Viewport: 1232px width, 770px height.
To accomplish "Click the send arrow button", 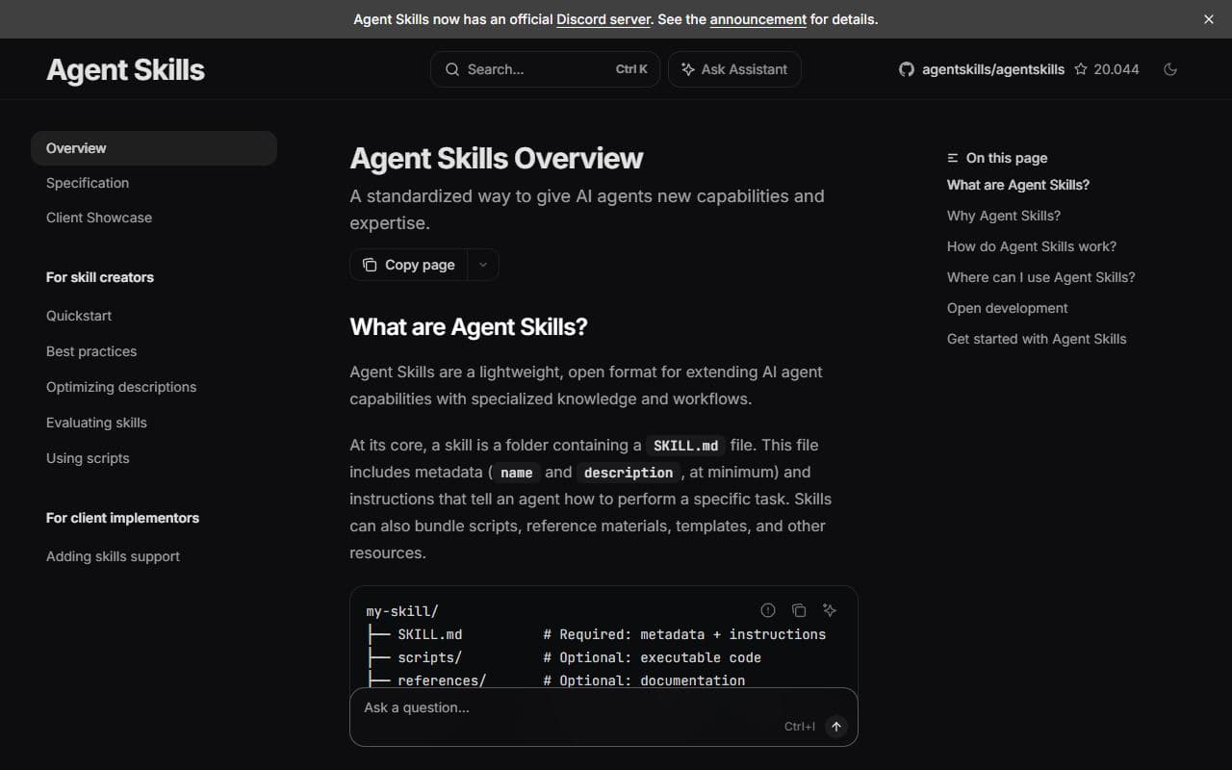I will click(x=836, y=727).
